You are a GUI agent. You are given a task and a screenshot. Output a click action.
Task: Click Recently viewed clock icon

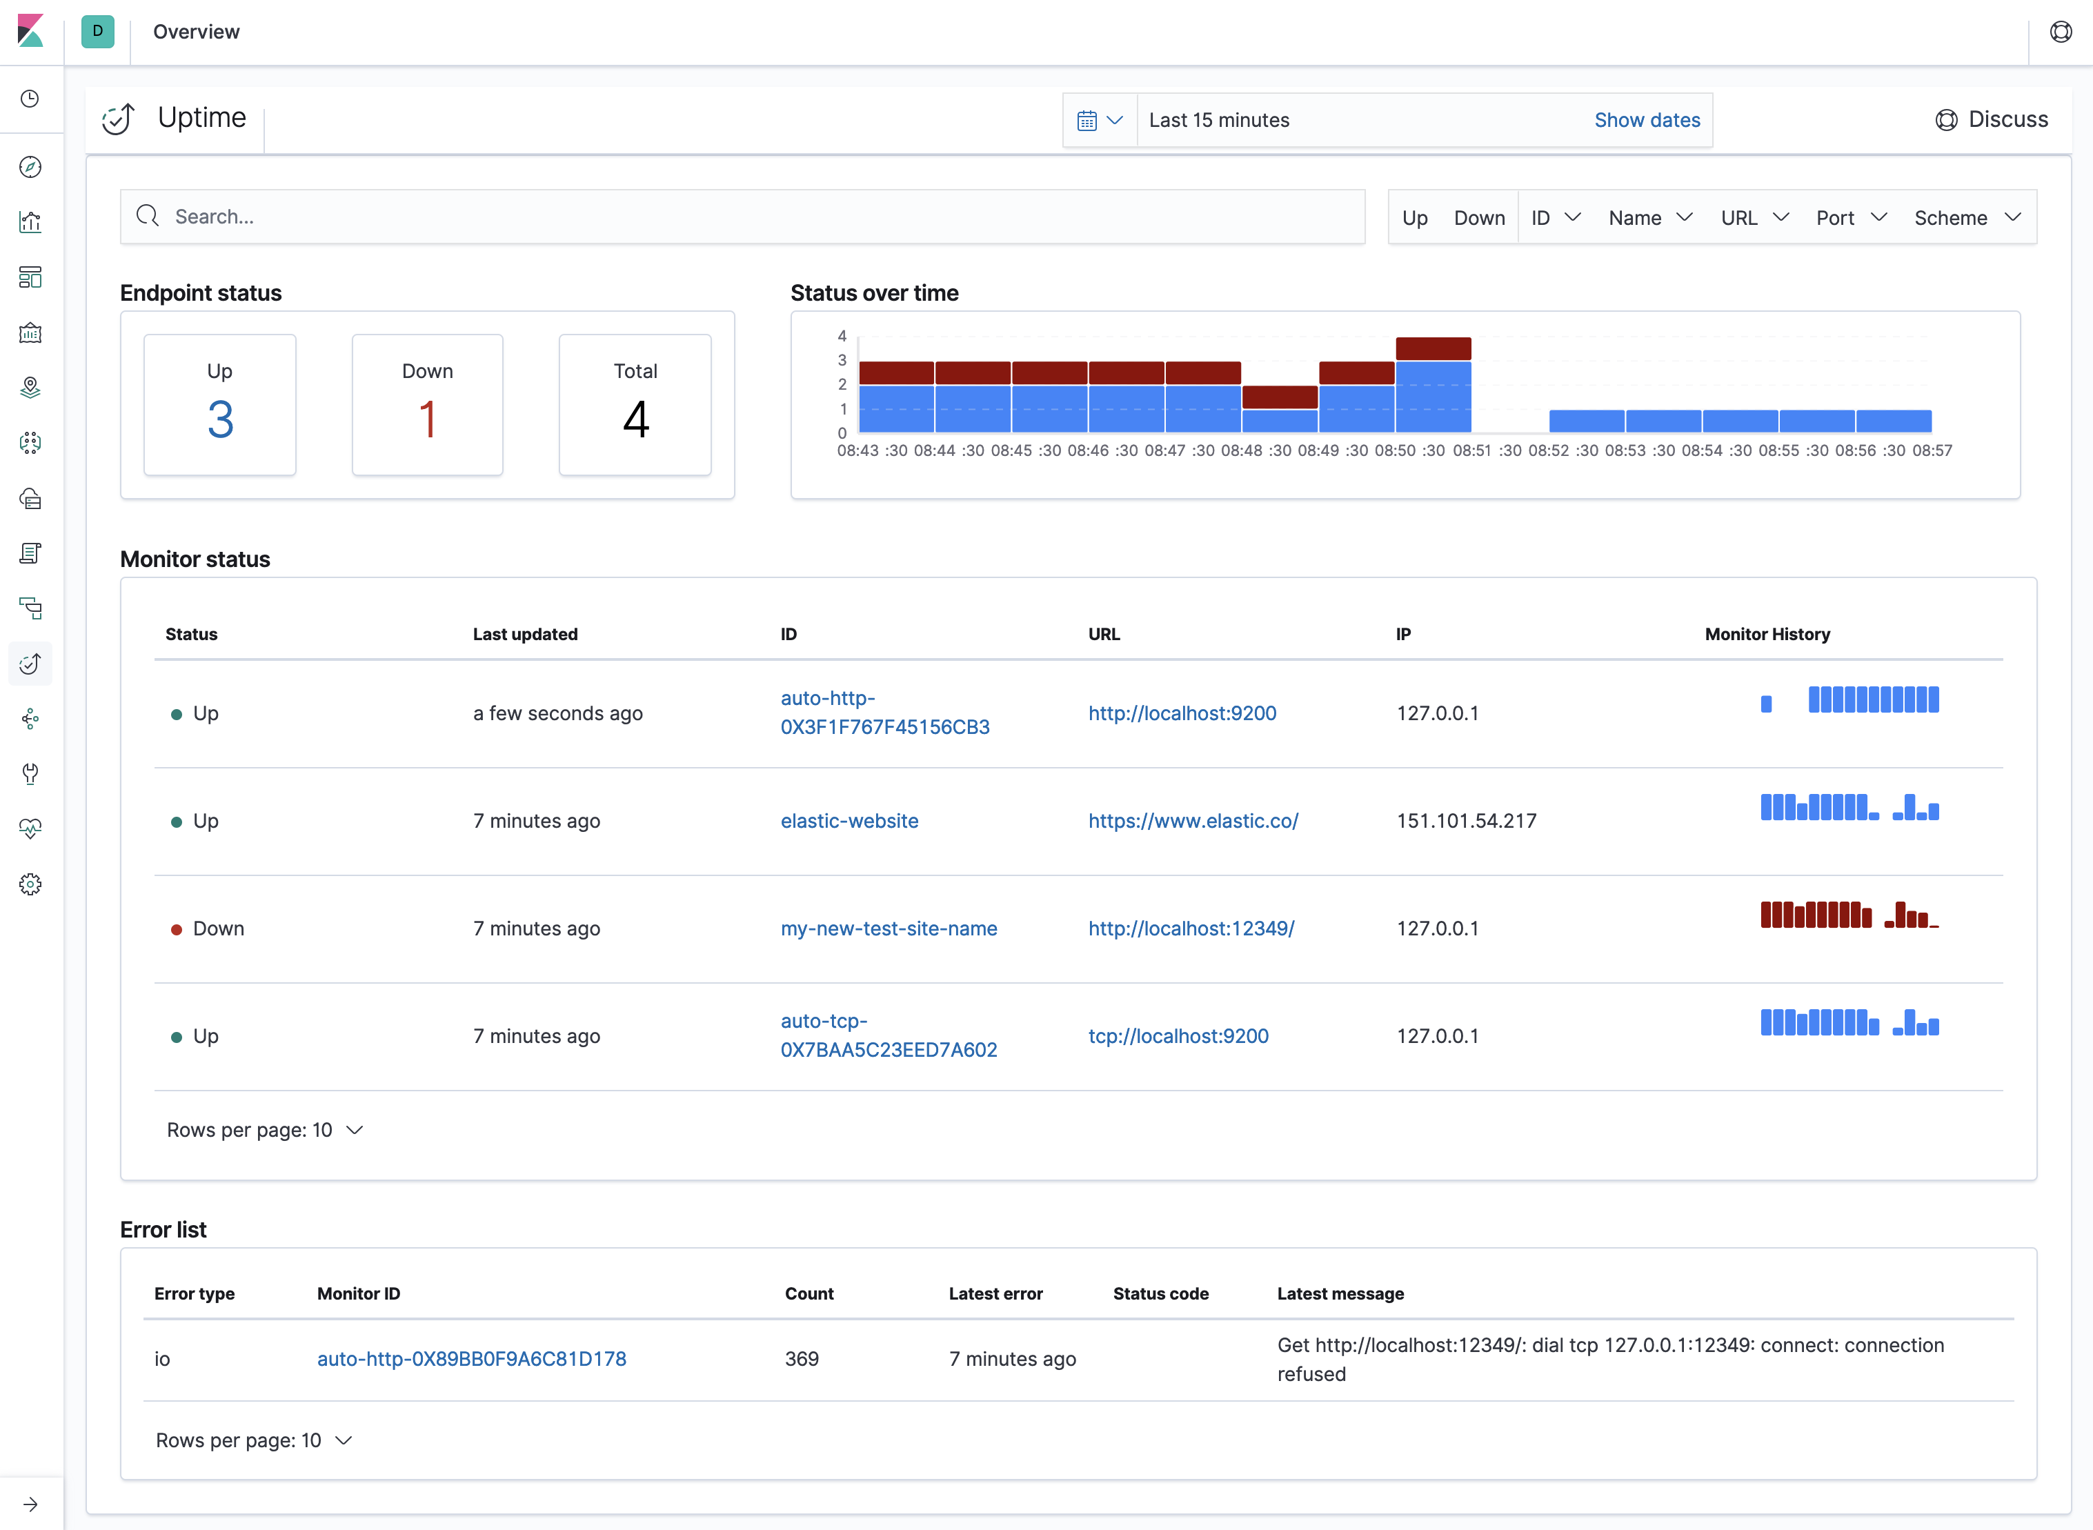coord(30,99)
